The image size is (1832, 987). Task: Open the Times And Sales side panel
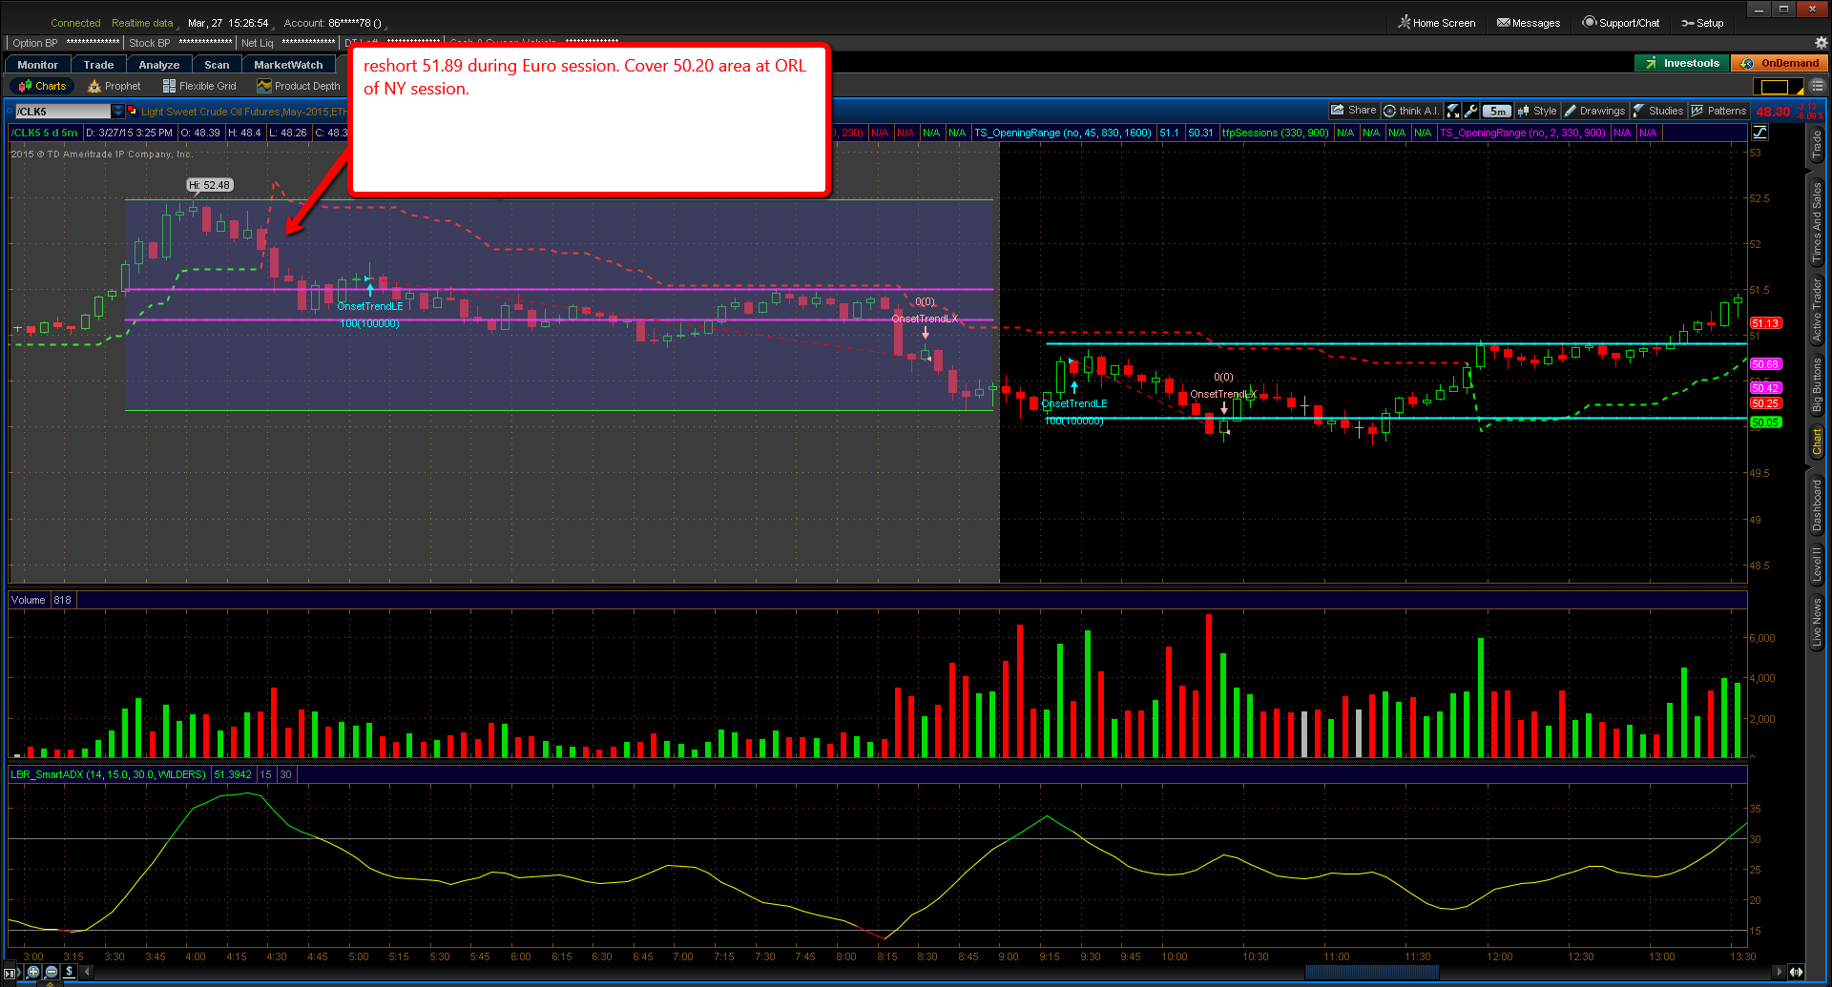tap(1817, 222)
